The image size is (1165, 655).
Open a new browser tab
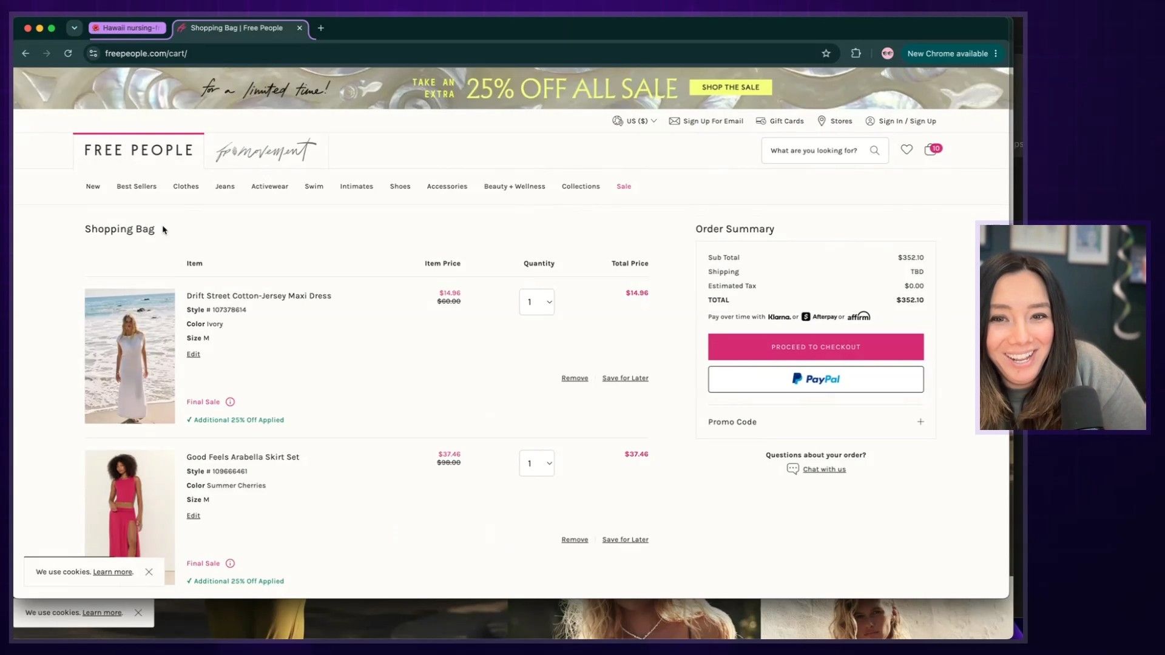(x=321, y=28)
